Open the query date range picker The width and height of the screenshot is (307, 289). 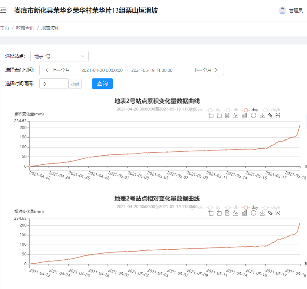pos(131,70)
